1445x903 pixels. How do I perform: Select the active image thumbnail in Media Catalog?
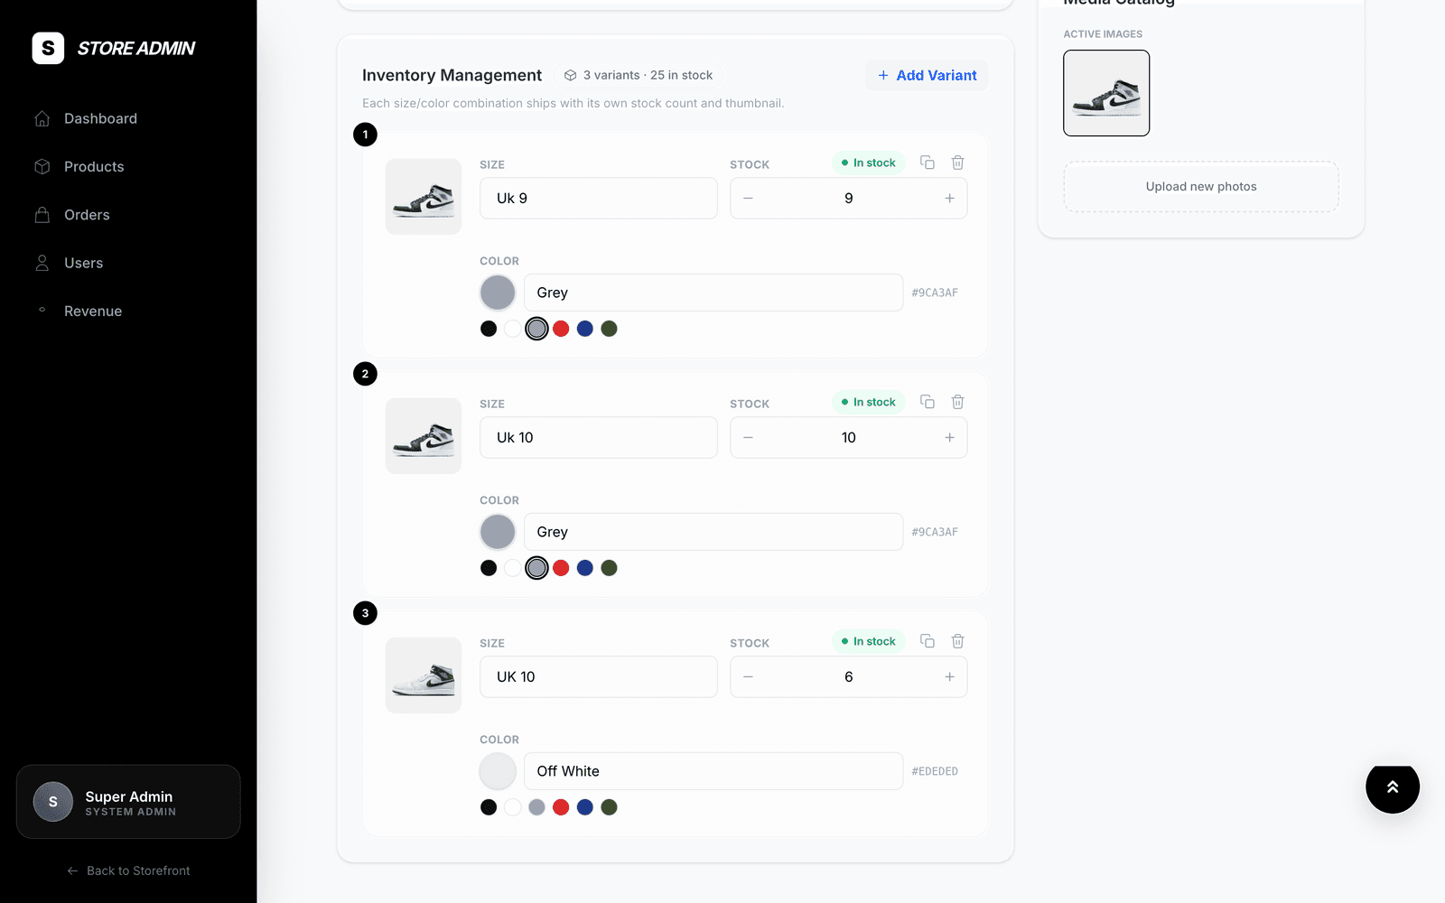1106,93
